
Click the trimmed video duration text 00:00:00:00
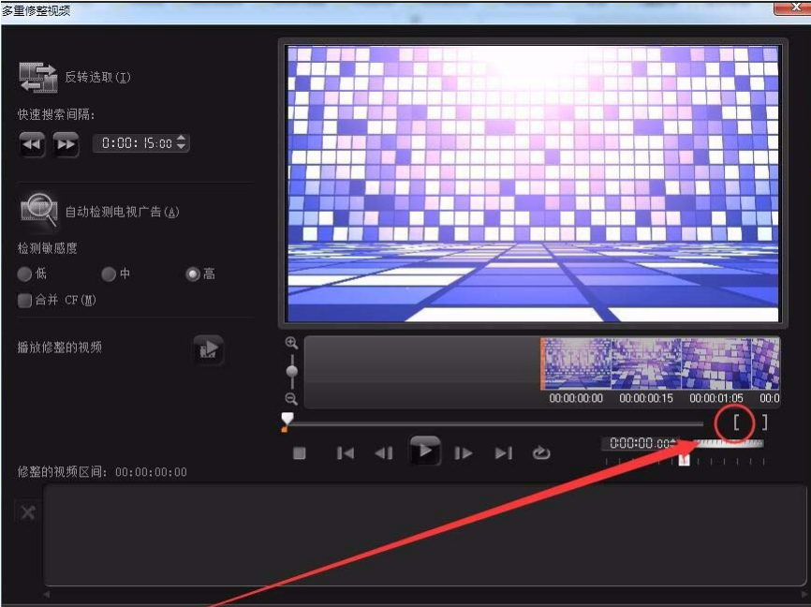151,472
